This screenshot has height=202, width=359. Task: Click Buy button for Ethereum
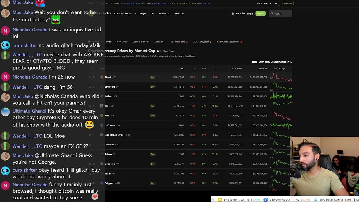(x=153, y=87)
